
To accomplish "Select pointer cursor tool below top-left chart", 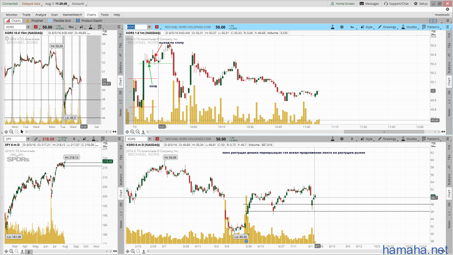I will tap(22, 132).
